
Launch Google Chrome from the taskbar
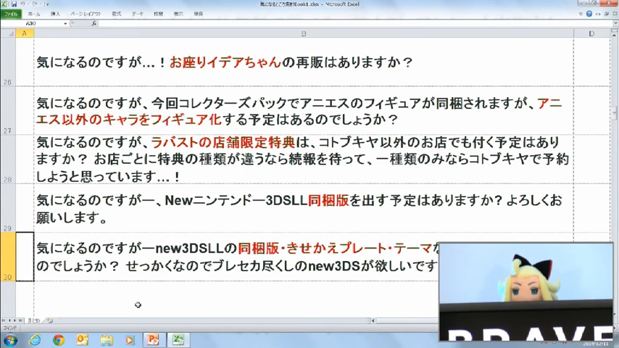[59, 340]
